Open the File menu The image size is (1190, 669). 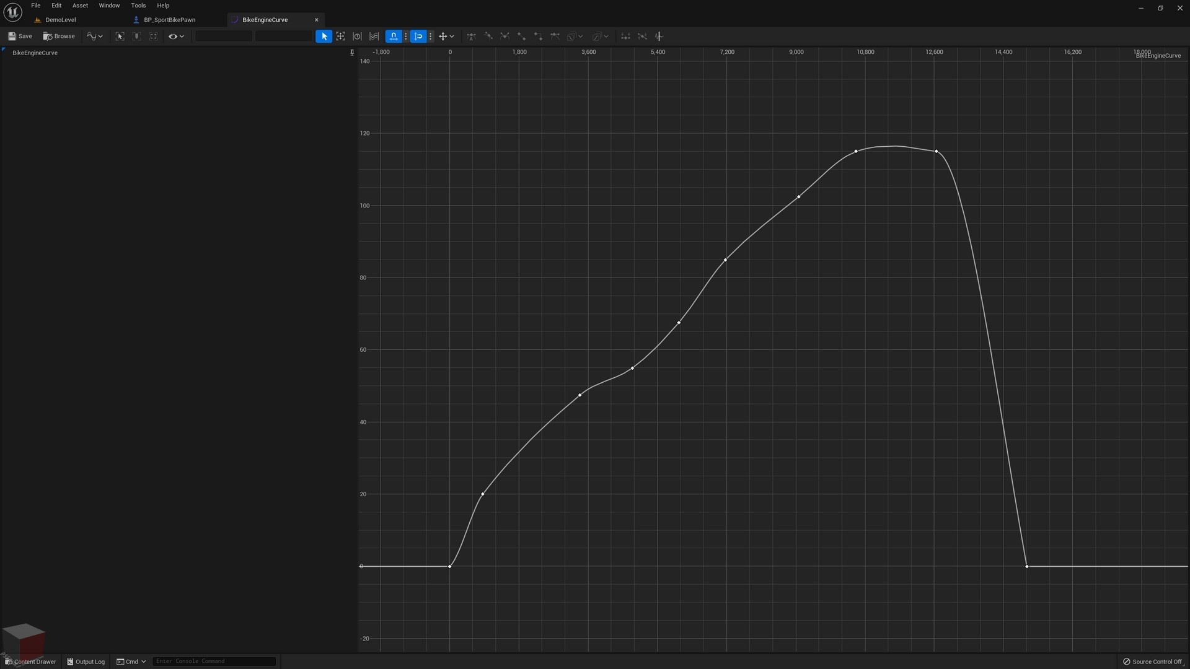coord(36,6)
